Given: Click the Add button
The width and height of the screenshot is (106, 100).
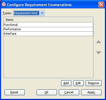Looking at the screenshot, I should pos(66,83).
